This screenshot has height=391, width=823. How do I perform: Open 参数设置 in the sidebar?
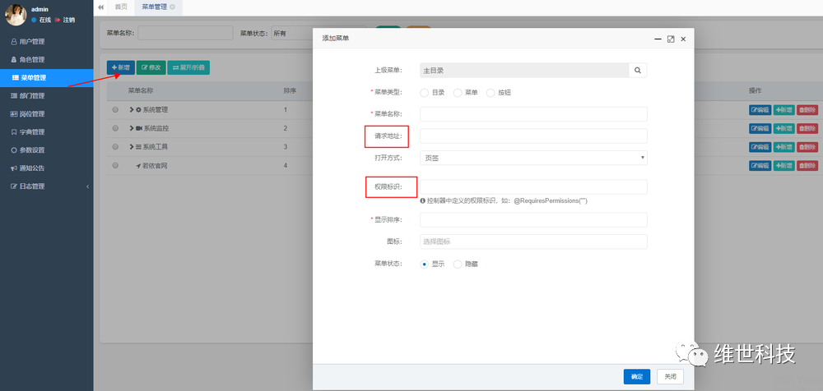tap(47, 149)
